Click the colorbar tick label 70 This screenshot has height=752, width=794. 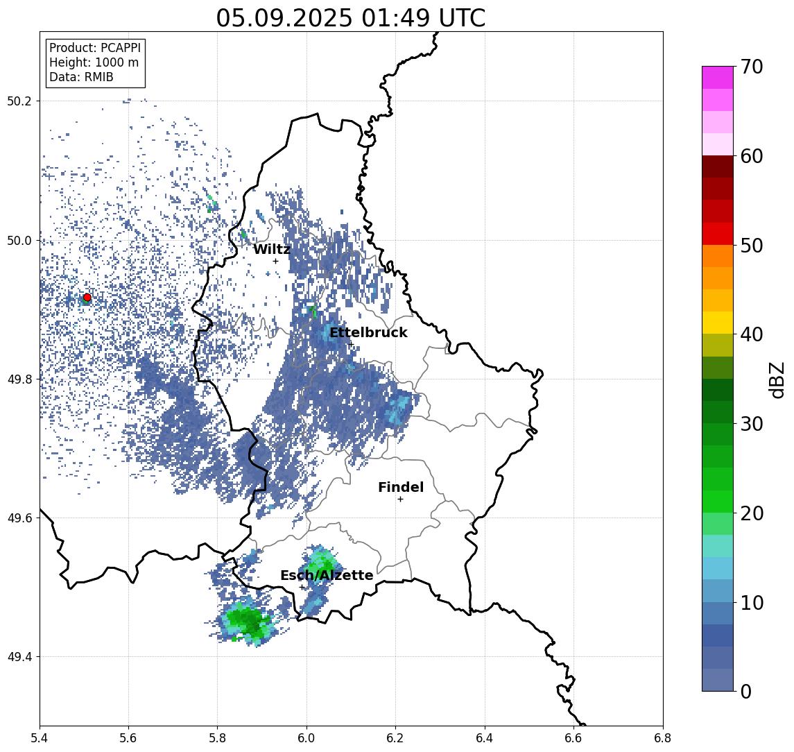click(x=751, y=67)
